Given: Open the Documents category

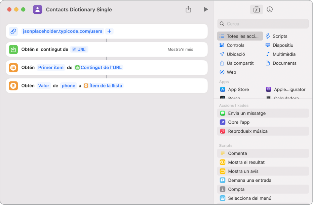Looking at the screenshot, I should (x=281, y=63).
